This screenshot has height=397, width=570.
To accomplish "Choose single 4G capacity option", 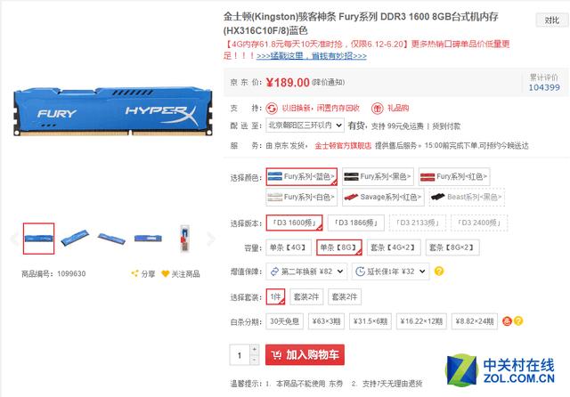I will point(289,247).
